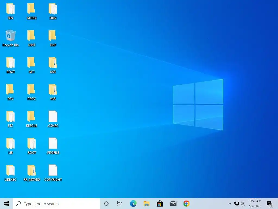The image size is (278, 209).
Task: Click the taskbar search box
Action: [56, 204]
